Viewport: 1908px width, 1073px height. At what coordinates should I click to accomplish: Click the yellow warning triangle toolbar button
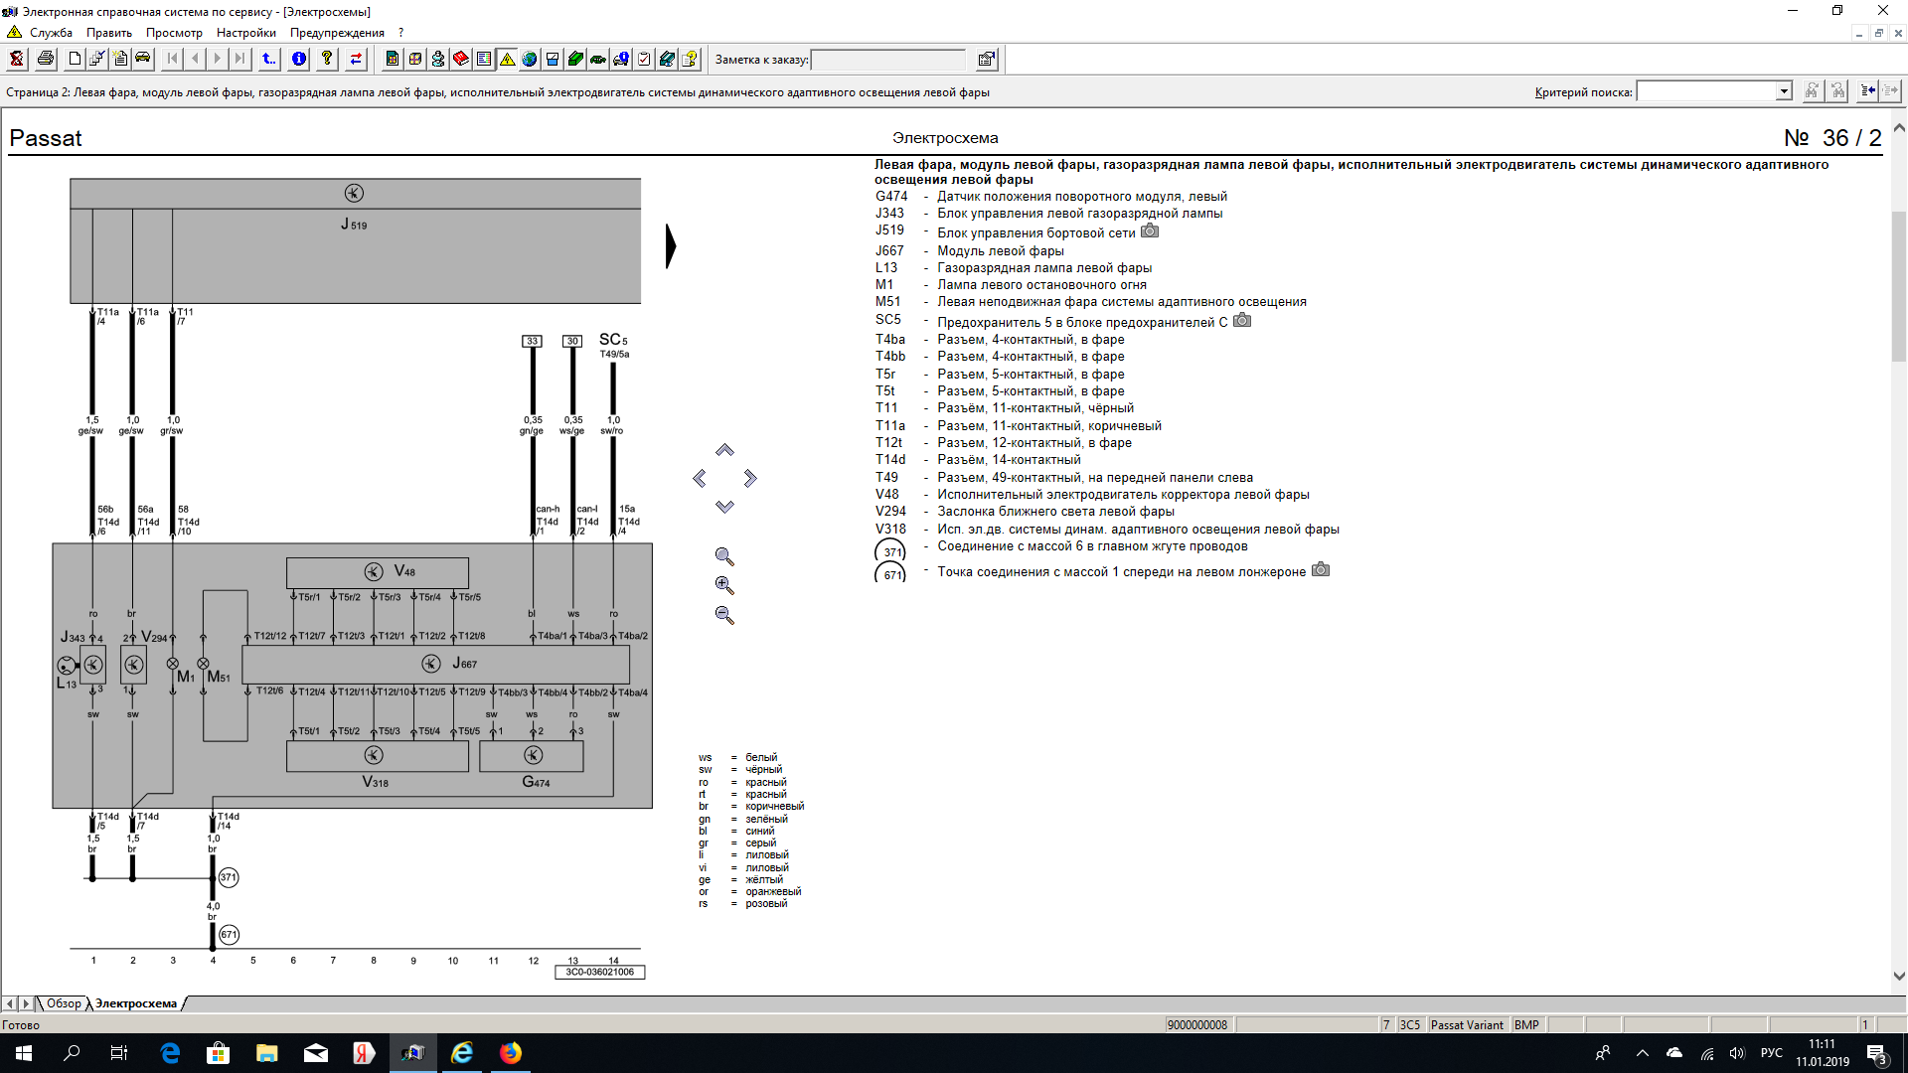point(507,60)
